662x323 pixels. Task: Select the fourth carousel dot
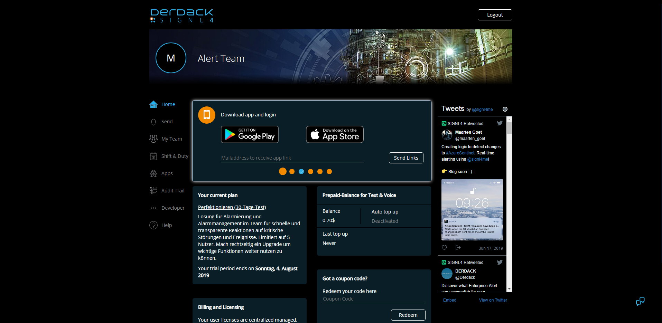(x=311, y=171)
